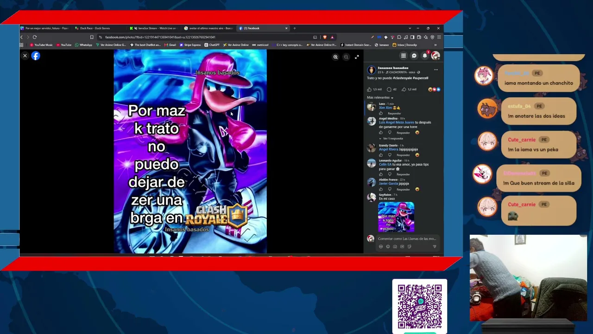593x334 pixels.
Task: Reload the Facebook page
Action: tap(35, 37)
